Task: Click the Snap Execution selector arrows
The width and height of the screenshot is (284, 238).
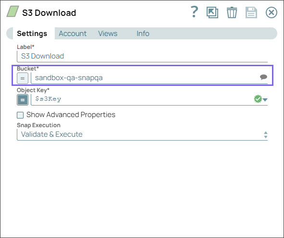Action: point(266,135)
